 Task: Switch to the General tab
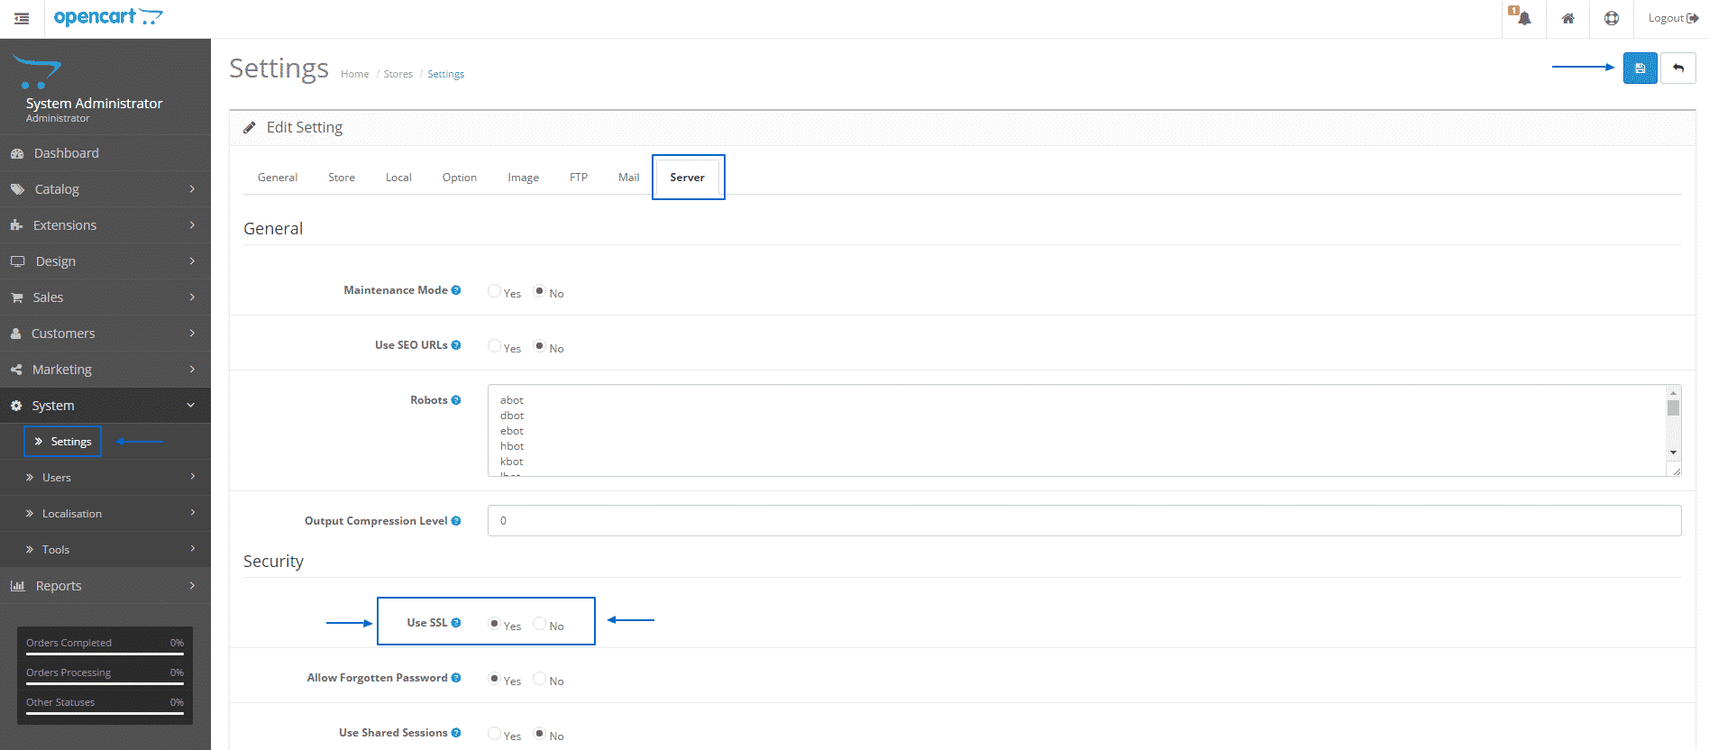click(278, 178)
